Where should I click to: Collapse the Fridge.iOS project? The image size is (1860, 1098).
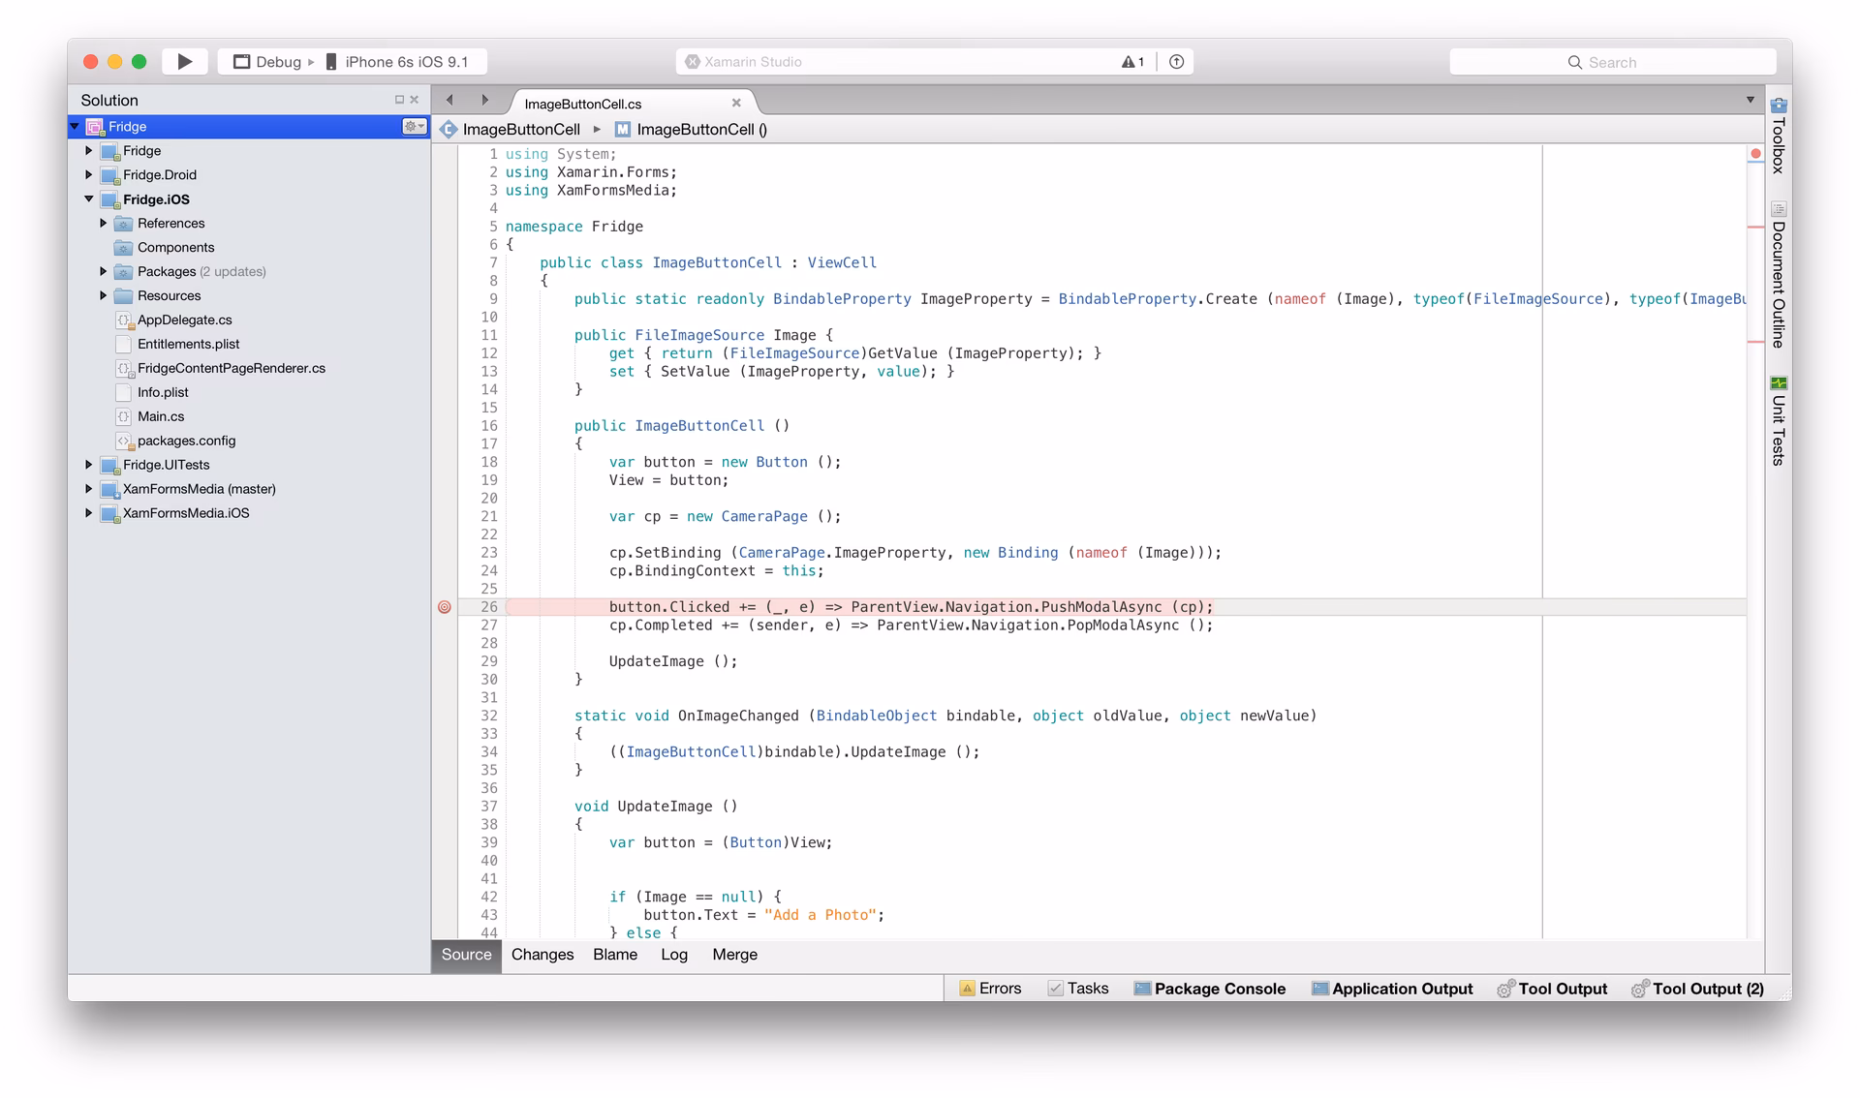point(88,199)
